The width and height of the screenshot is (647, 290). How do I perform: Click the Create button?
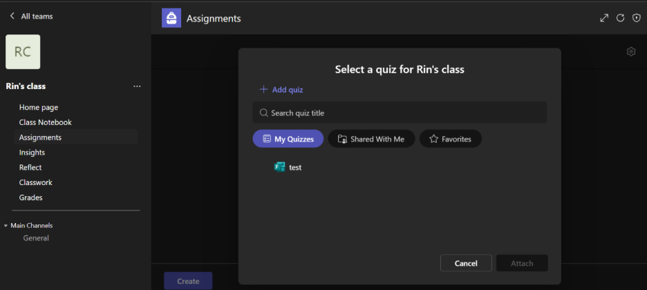[188, 281]
